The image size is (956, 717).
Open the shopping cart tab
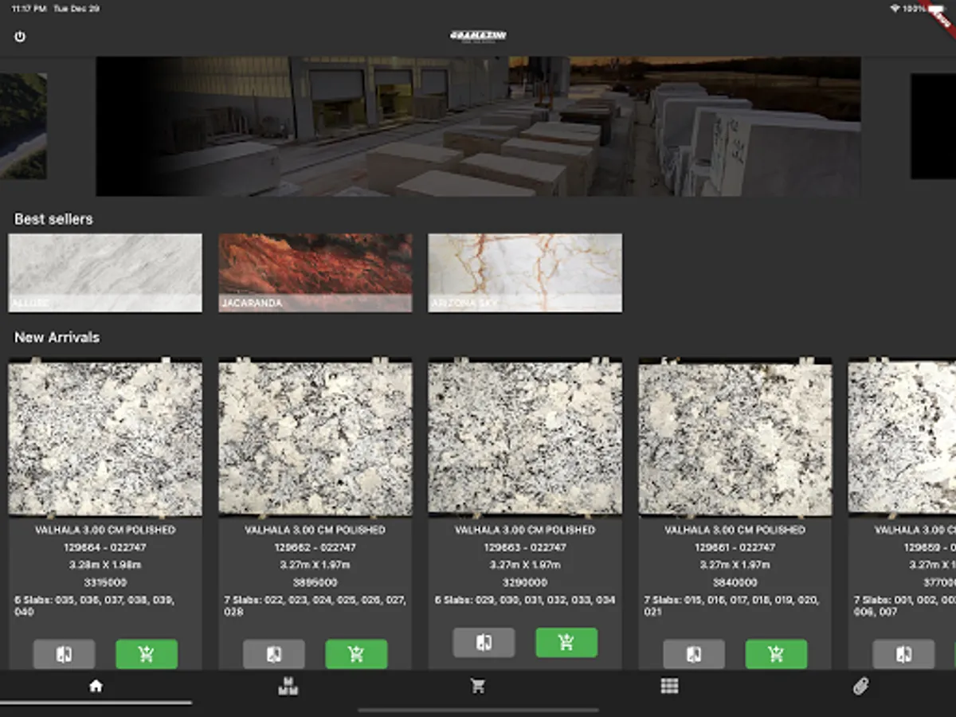(478, 686)
